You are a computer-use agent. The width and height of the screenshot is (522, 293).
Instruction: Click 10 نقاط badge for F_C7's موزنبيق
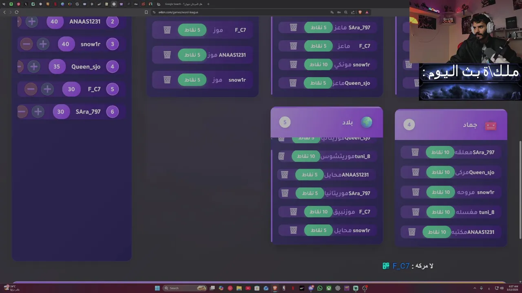(319, 212)
